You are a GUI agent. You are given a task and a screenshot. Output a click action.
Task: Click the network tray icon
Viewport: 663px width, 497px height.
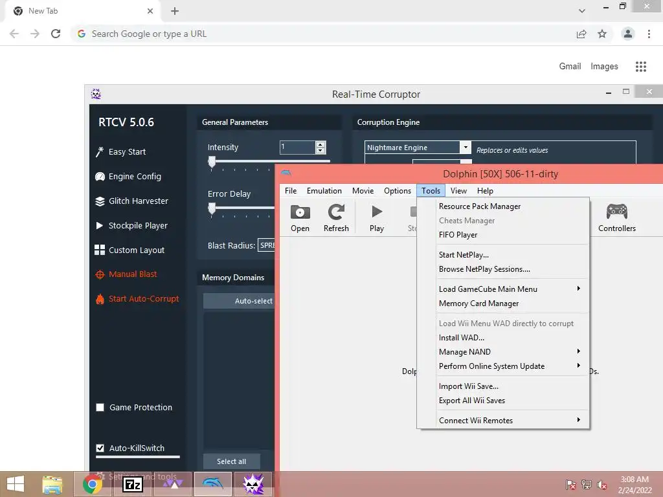pos(587,485)
